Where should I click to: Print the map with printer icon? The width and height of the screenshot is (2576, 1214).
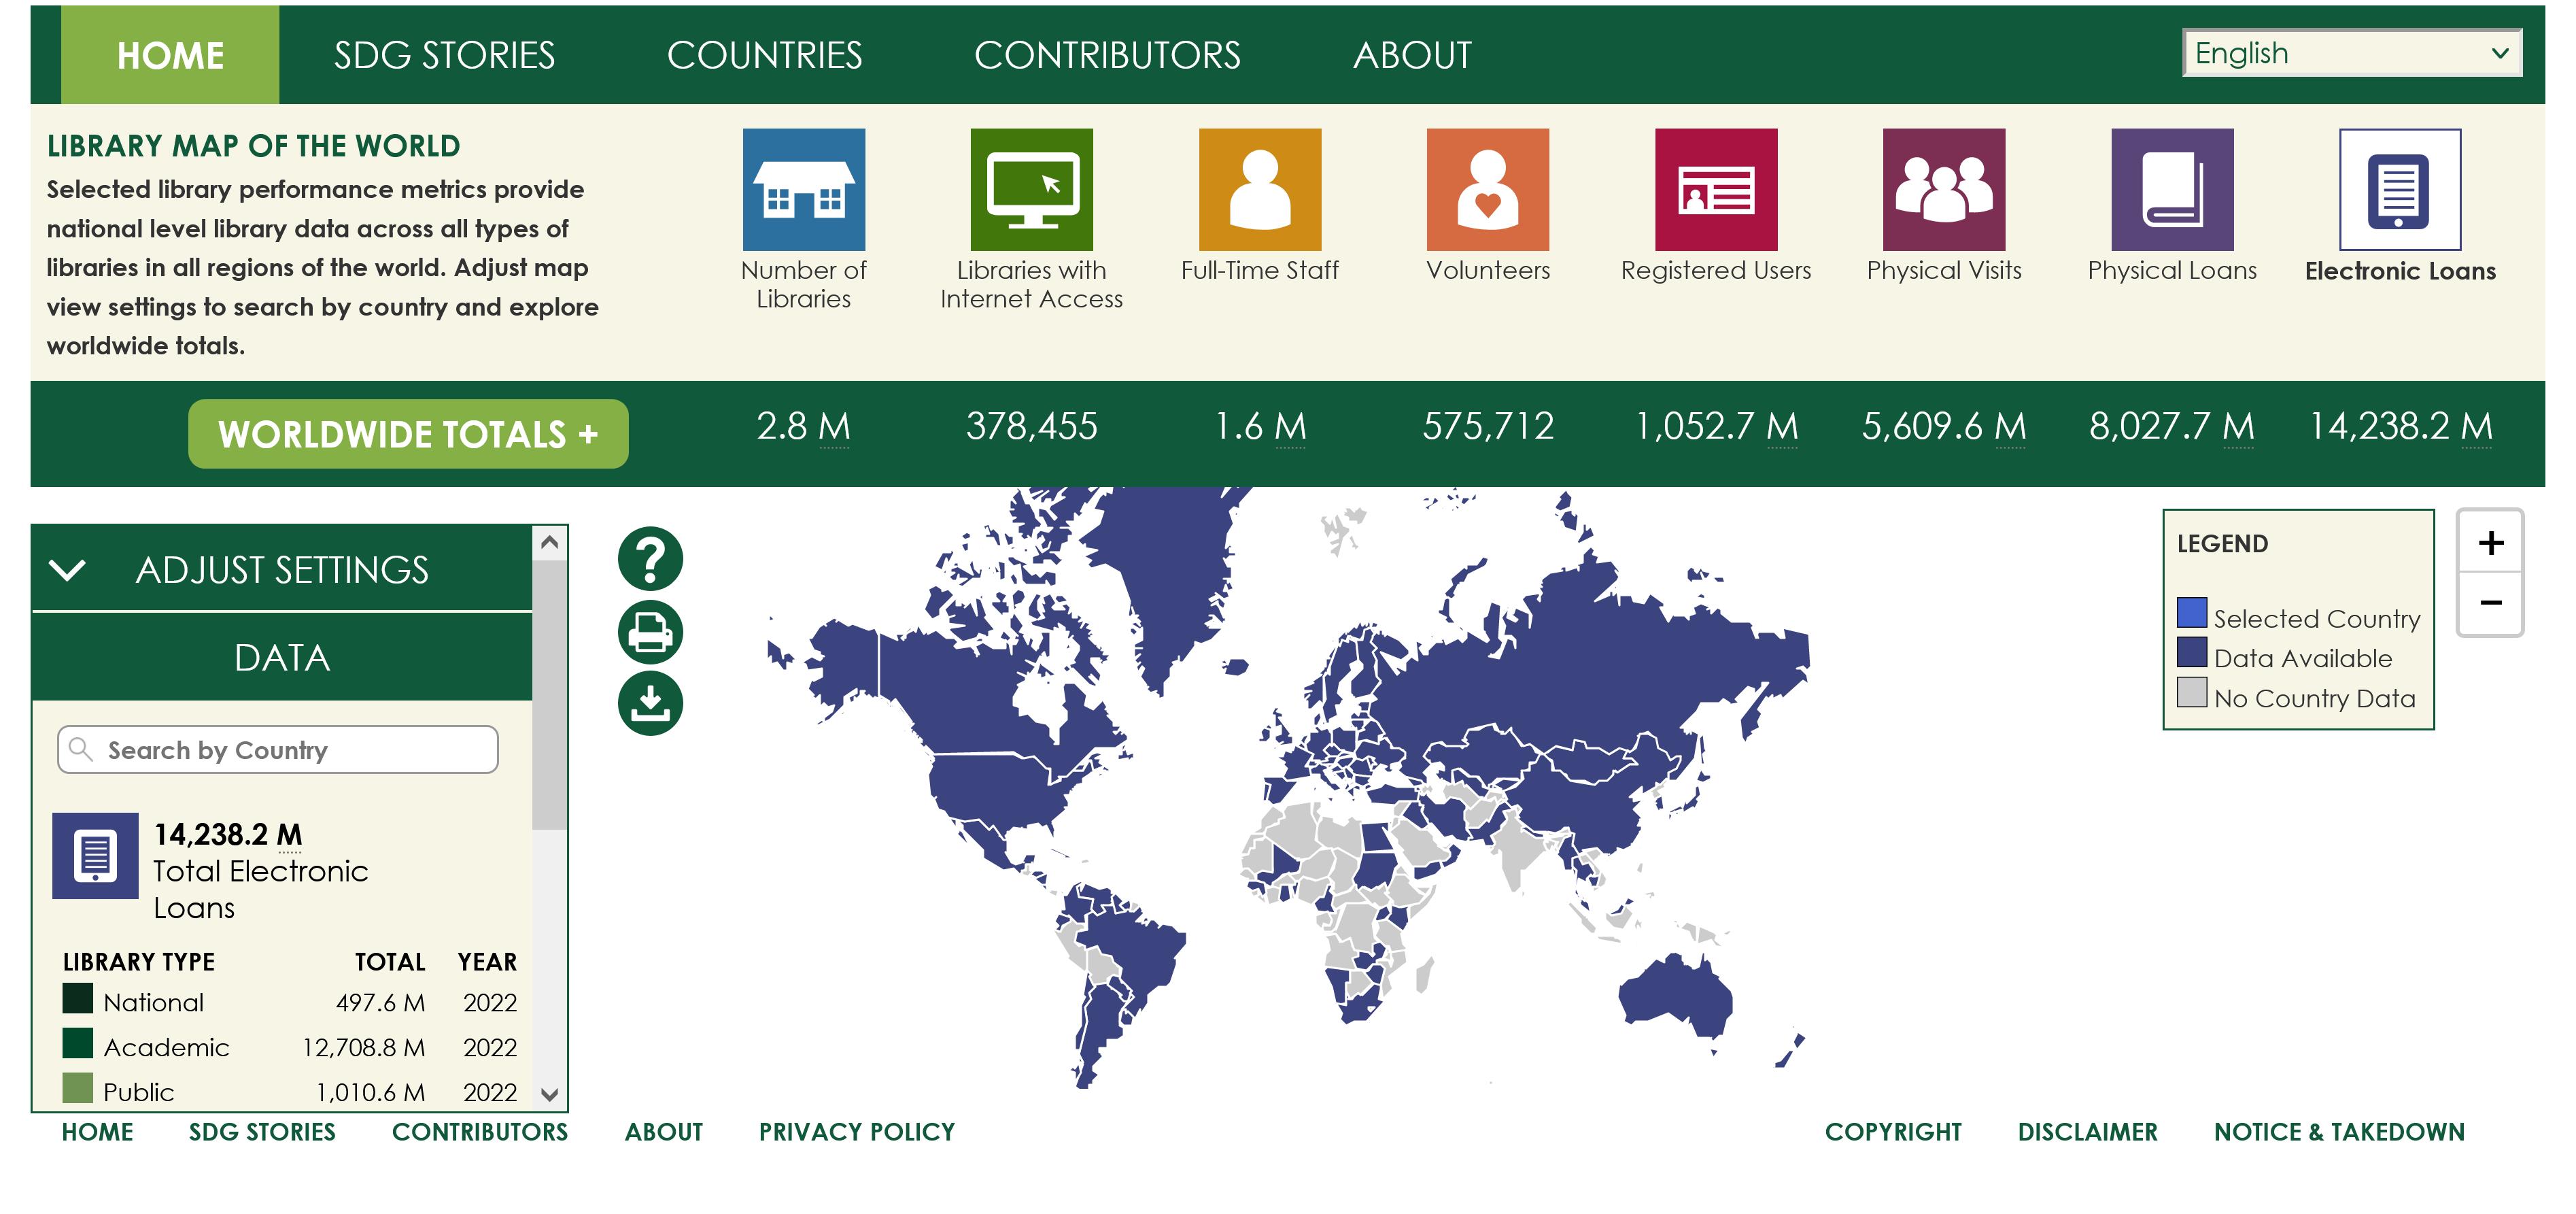click(x=650, y=632)
